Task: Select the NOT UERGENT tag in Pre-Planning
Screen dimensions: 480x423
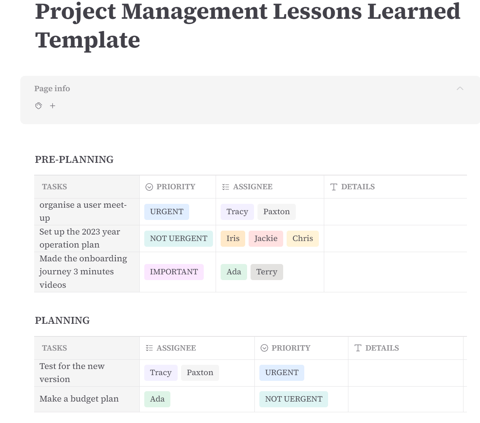Action: pyautogui.click(x=178, y=239)
